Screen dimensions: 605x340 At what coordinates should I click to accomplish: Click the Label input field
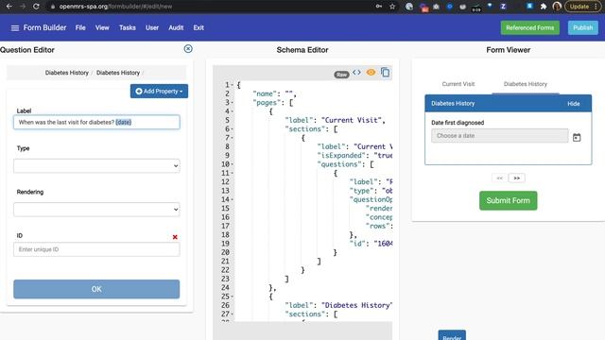(96, 122)
